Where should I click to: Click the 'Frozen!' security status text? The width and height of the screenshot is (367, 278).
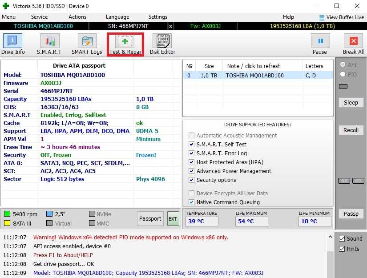click(x=146, y=155)
